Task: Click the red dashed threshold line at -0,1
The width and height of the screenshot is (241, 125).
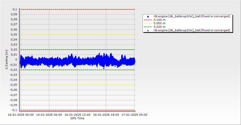Action: tap(78, 110)
